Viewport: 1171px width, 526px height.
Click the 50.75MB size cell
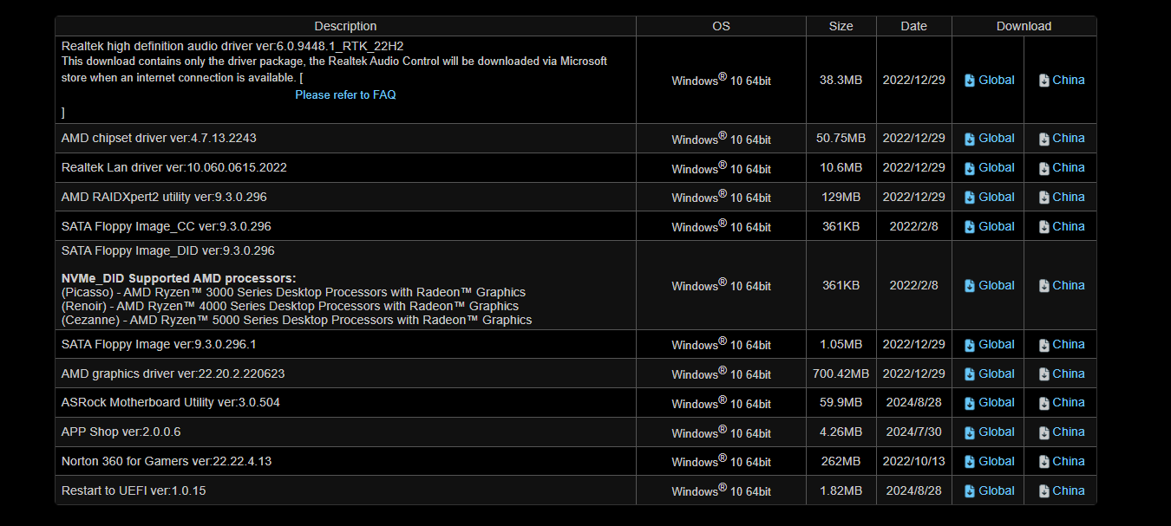click(841, 138)
